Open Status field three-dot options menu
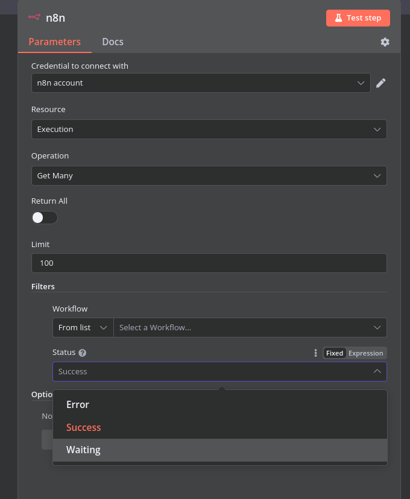 (x=315, y=353)
